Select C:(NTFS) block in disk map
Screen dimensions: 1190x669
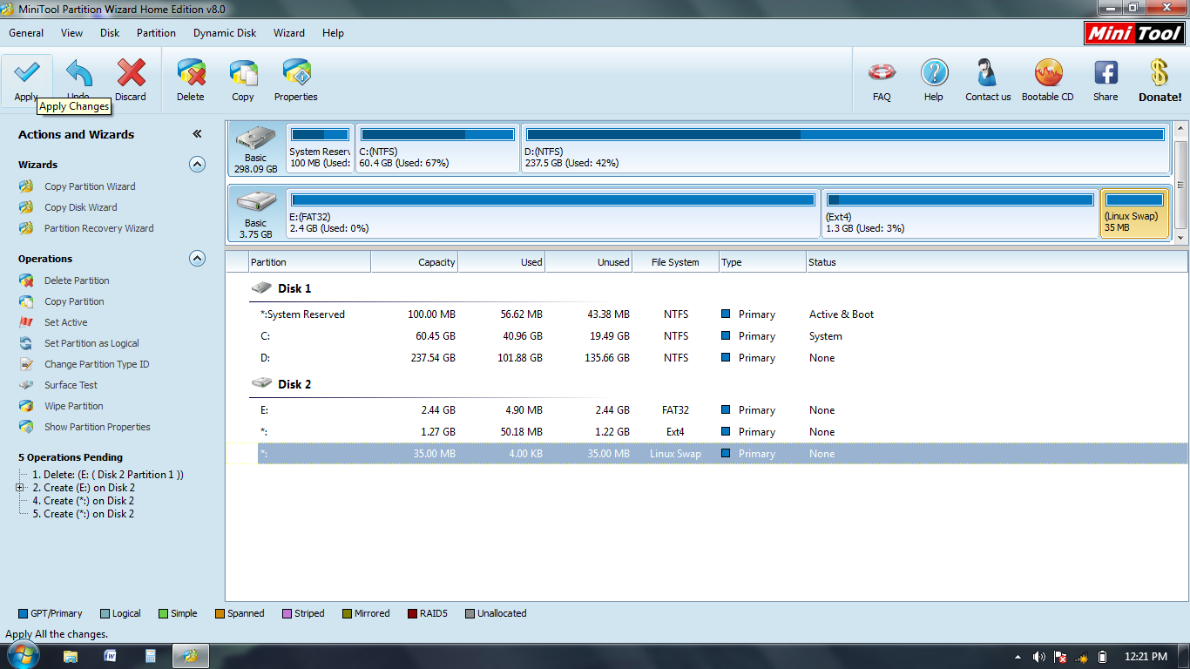click(x=437, y=148)
